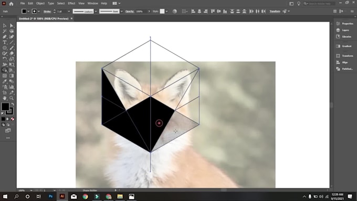Viewport: 357px width, 201px height.
Task: Select the Hand tool
Action: pos(5,98)
